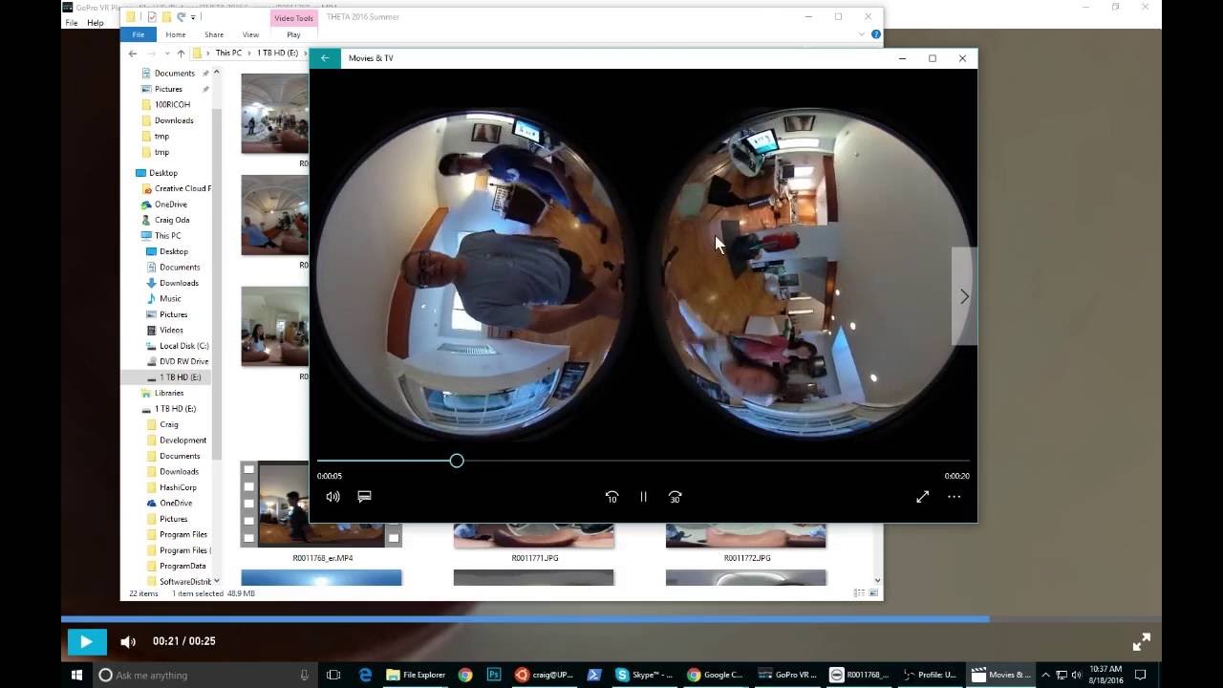Viewport: 1223px width, 688px height.
Task: Click the next arrow on the video's right edge
Action: click(964, 296)
